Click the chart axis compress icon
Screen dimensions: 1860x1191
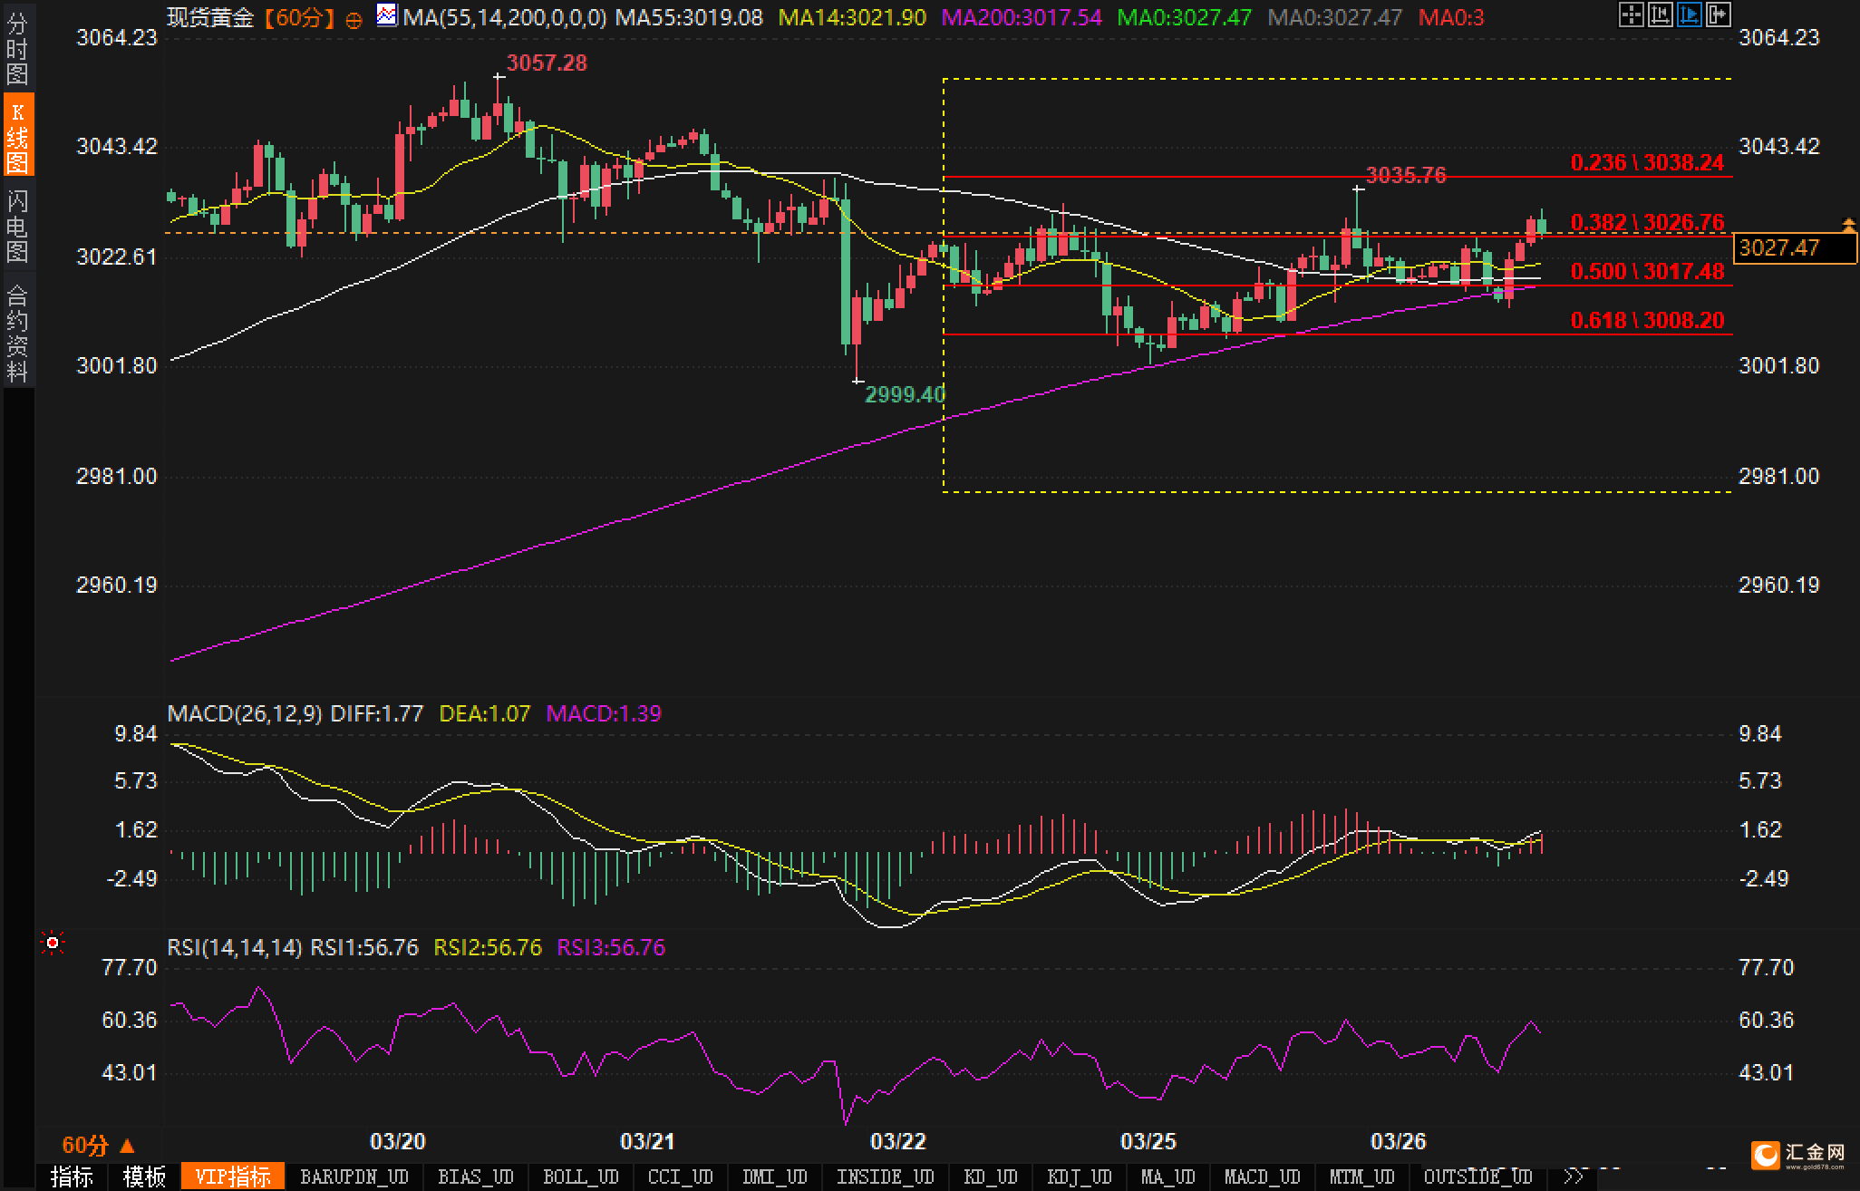pyautogui.click(x=1660, y=15)
